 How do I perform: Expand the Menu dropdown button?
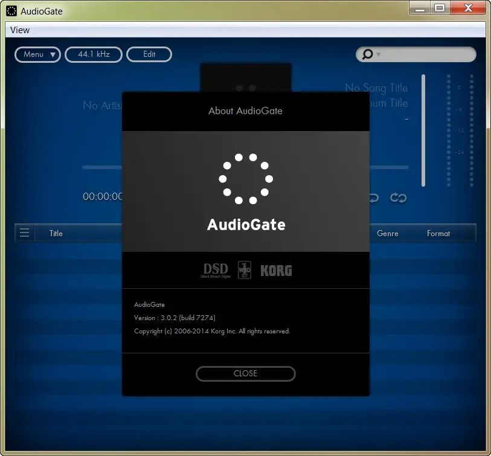37,54
